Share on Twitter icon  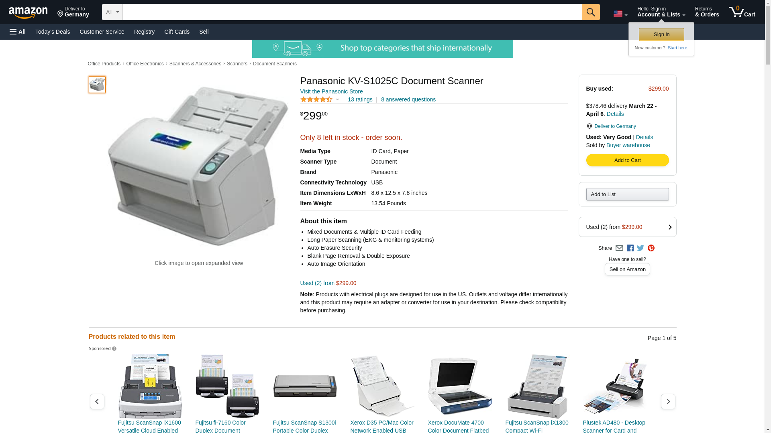(x=640, y=248)
